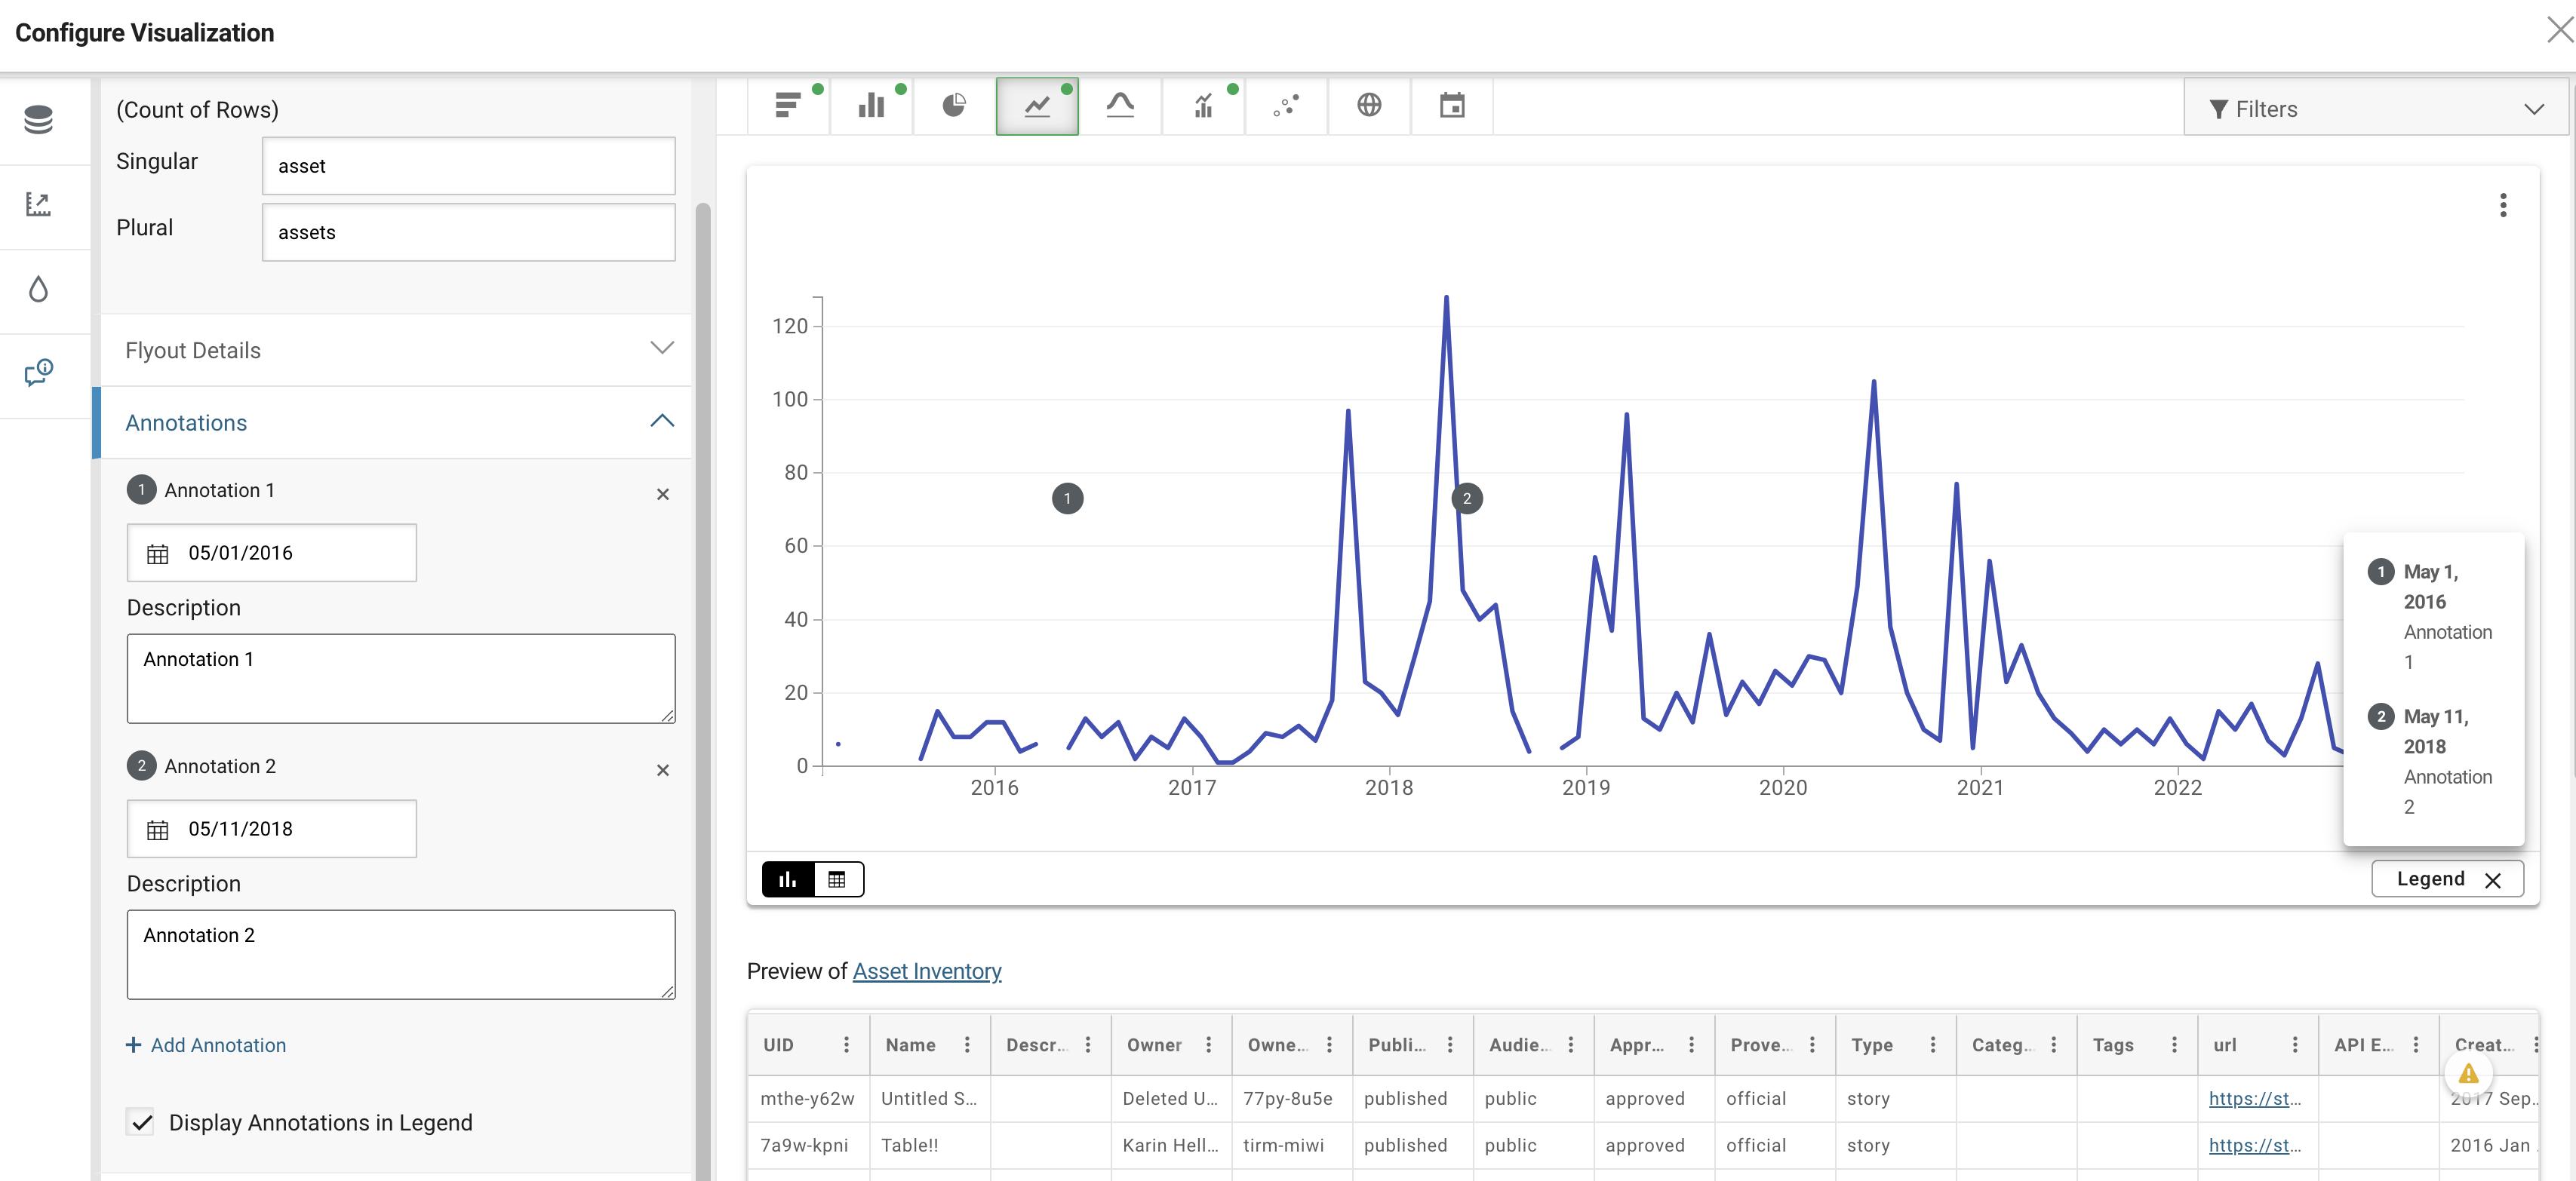2576x1181 pixels.
Task: Open the Presentation droplet panel icon
Action: coord(39,290)
